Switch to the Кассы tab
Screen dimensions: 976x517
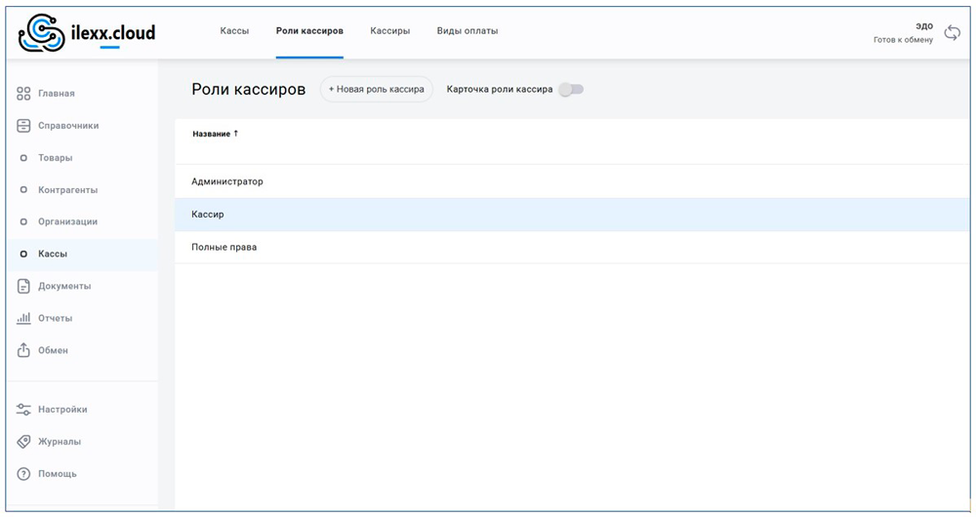(x=234, y=31)
